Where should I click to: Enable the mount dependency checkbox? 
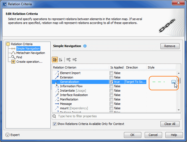click(111, 108)
